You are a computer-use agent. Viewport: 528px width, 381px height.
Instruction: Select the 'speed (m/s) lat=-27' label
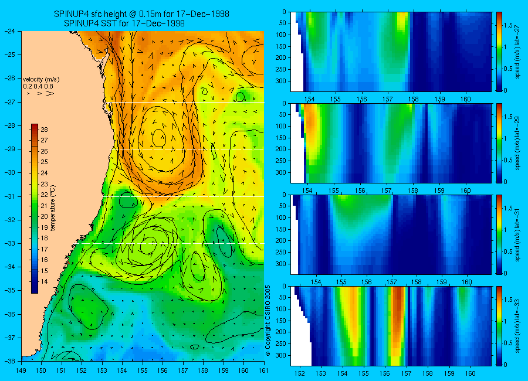click(x=518, y=52)
